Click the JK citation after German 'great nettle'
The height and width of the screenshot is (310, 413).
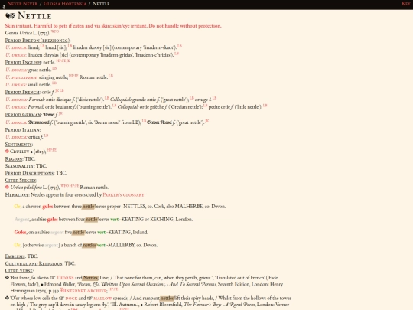tap(207, 121)
